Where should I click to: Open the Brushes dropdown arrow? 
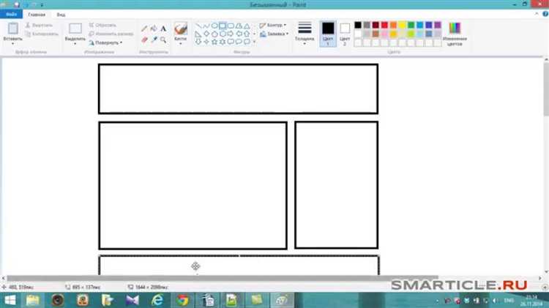click(181, 44)
